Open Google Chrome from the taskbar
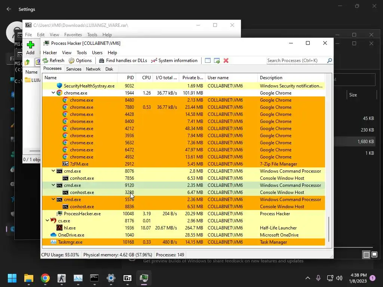 click(45, 278)
